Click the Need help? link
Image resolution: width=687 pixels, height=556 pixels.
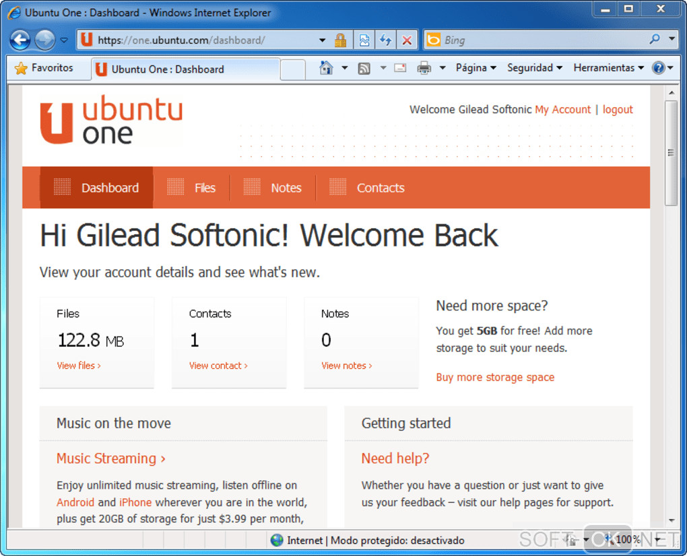pos(395,458)
